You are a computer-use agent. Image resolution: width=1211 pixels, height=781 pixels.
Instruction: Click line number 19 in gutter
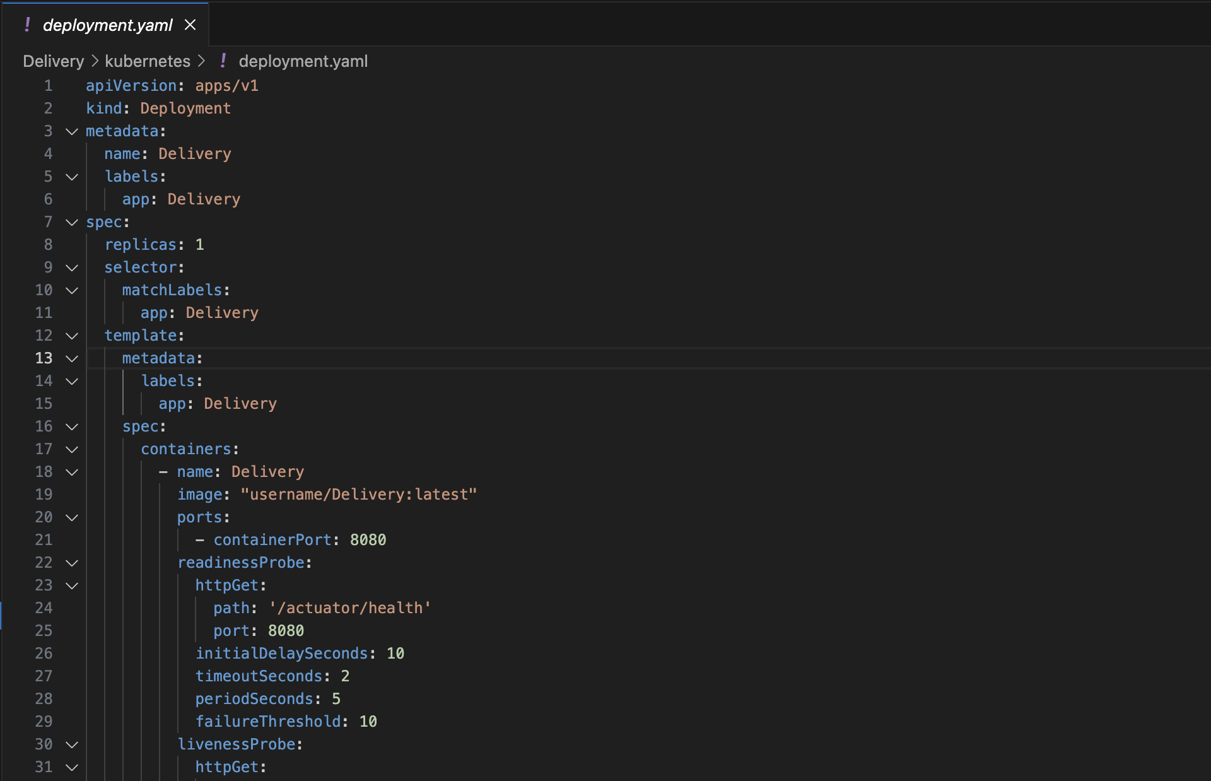(44, 495)
